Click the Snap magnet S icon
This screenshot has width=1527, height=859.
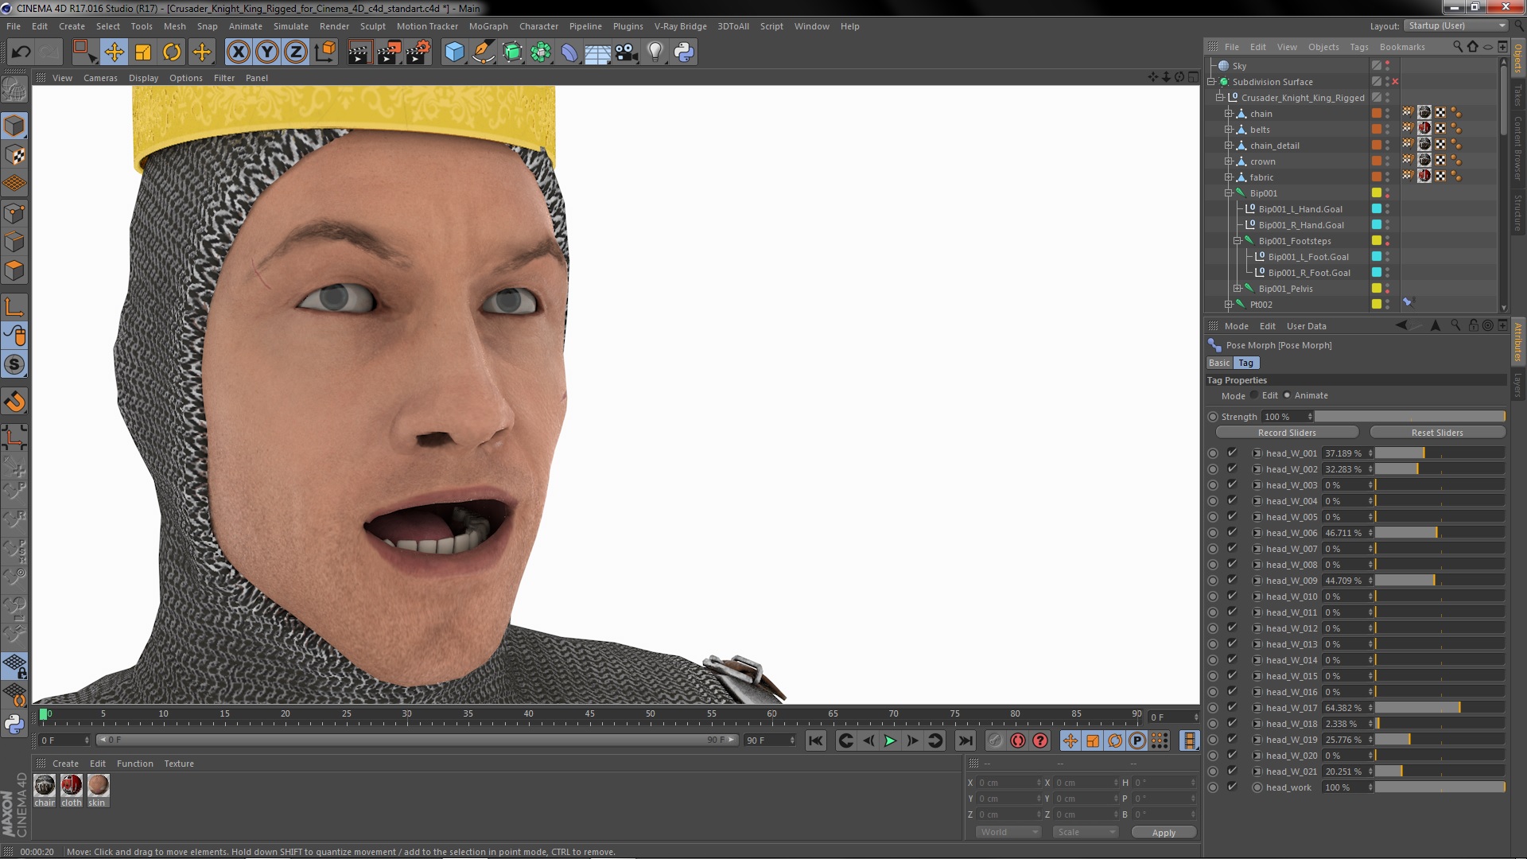14,364
